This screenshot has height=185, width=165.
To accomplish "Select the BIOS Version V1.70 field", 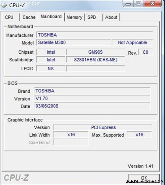I will (x=92, y=98).
